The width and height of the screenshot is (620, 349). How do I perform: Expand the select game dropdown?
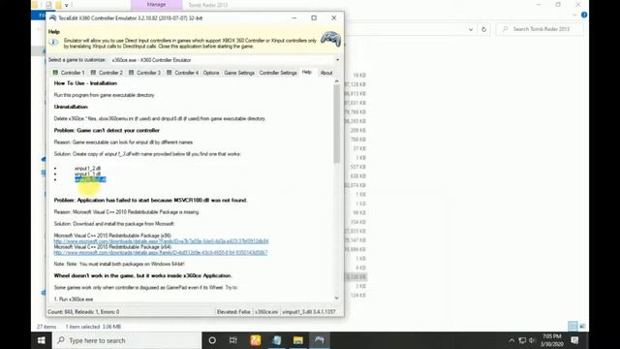point(337,60)
